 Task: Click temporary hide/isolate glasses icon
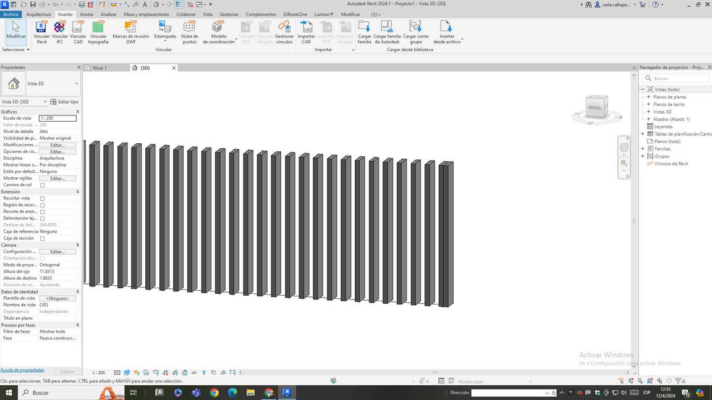click(x=194, y=372)
